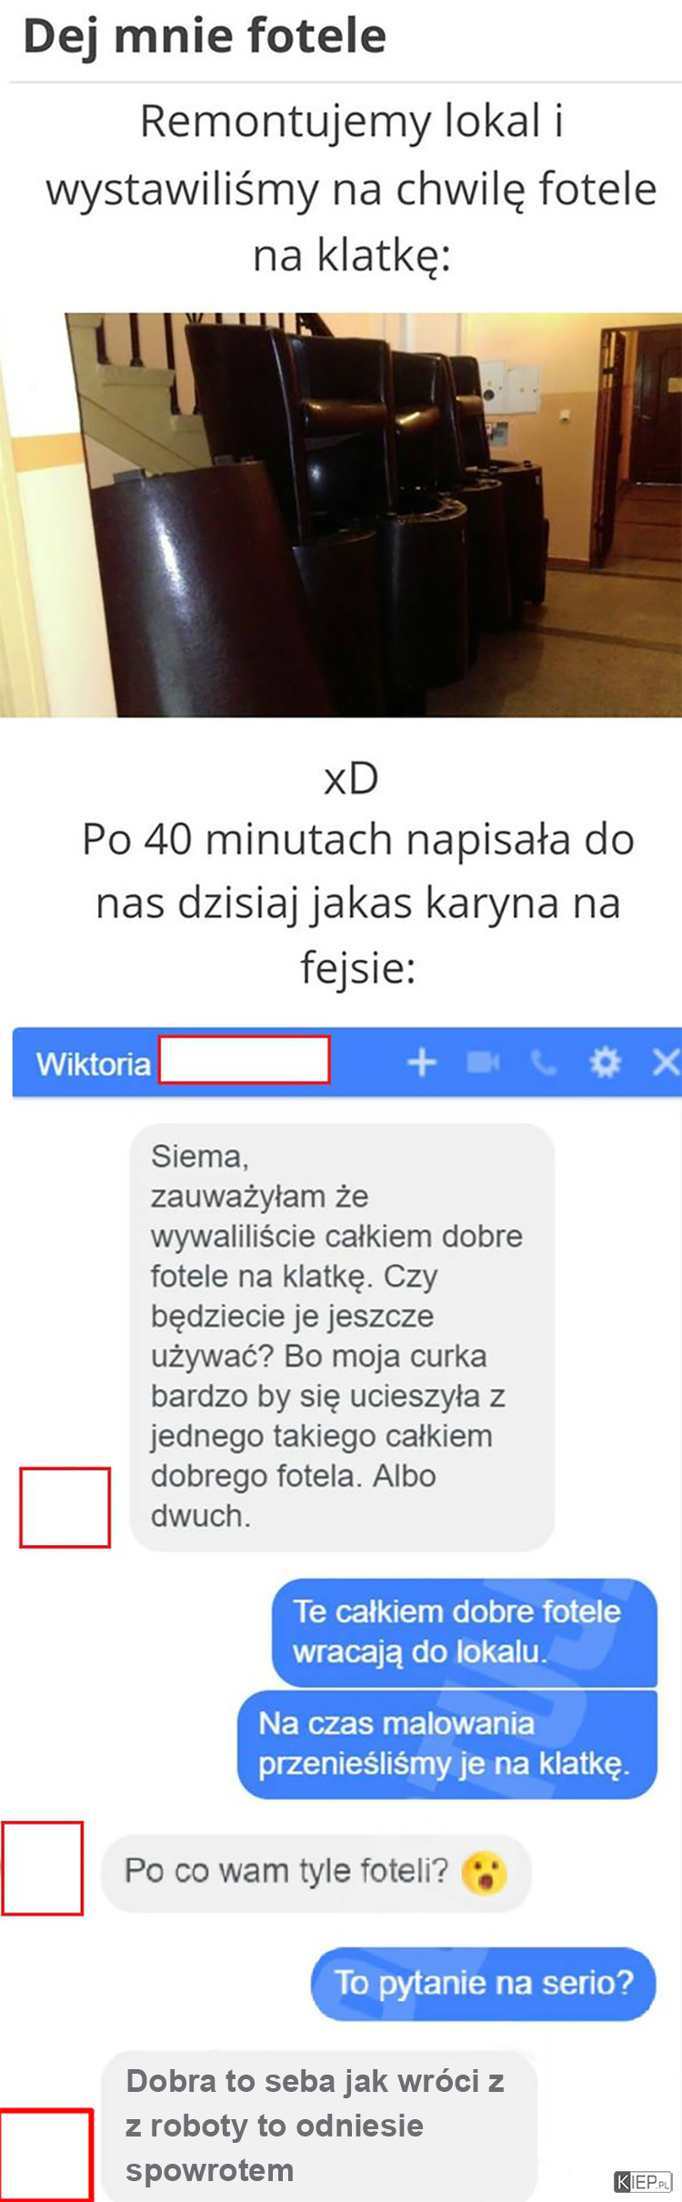Close the Wiktoria chat window

pyautogui.click(x=667, y=1062)
